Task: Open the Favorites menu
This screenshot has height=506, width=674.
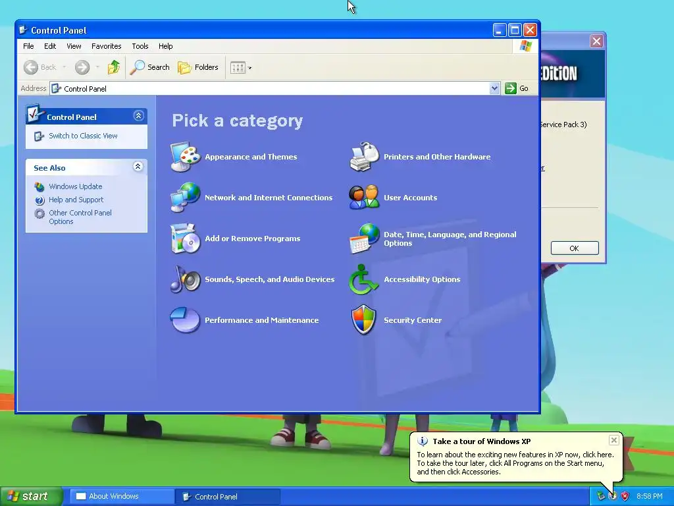Action: tap(106, 46)
